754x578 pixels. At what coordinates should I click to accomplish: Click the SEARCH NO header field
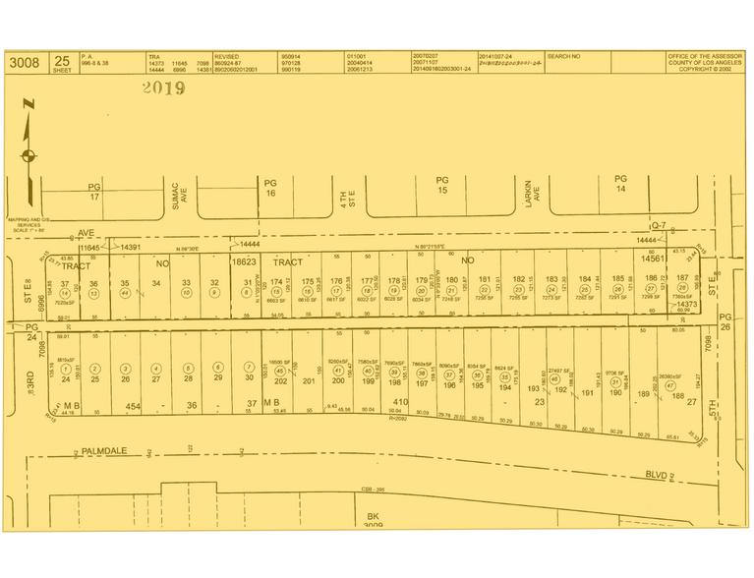pyautogui.click(x=563, y=57)
